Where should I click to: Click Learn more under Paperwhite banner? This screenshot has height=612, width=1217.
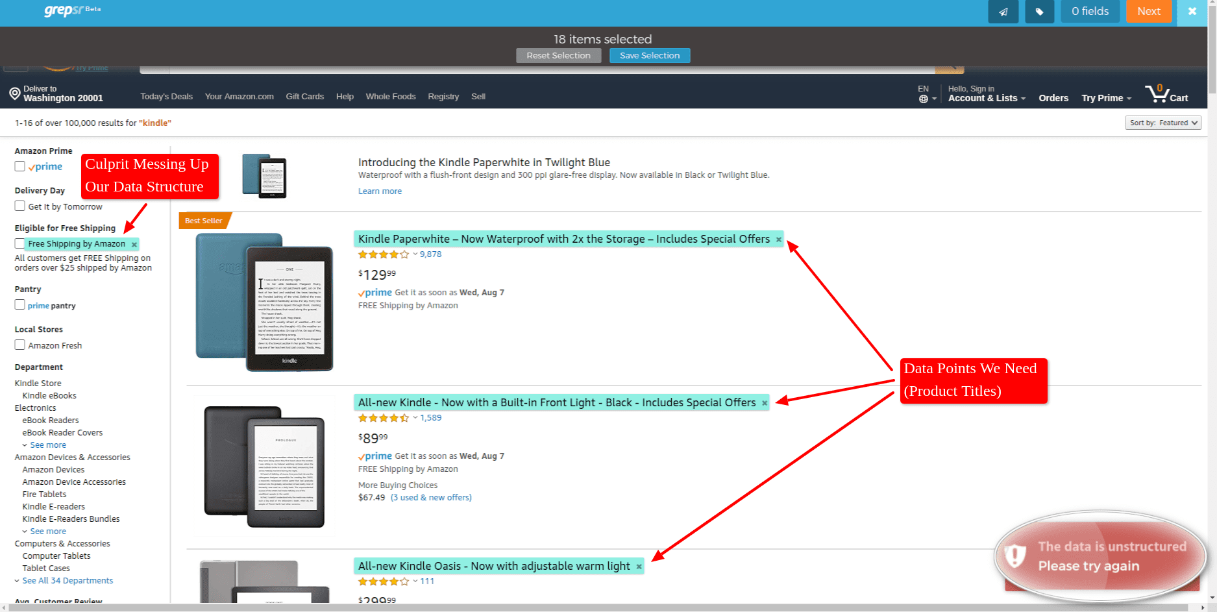coord(380,191)
